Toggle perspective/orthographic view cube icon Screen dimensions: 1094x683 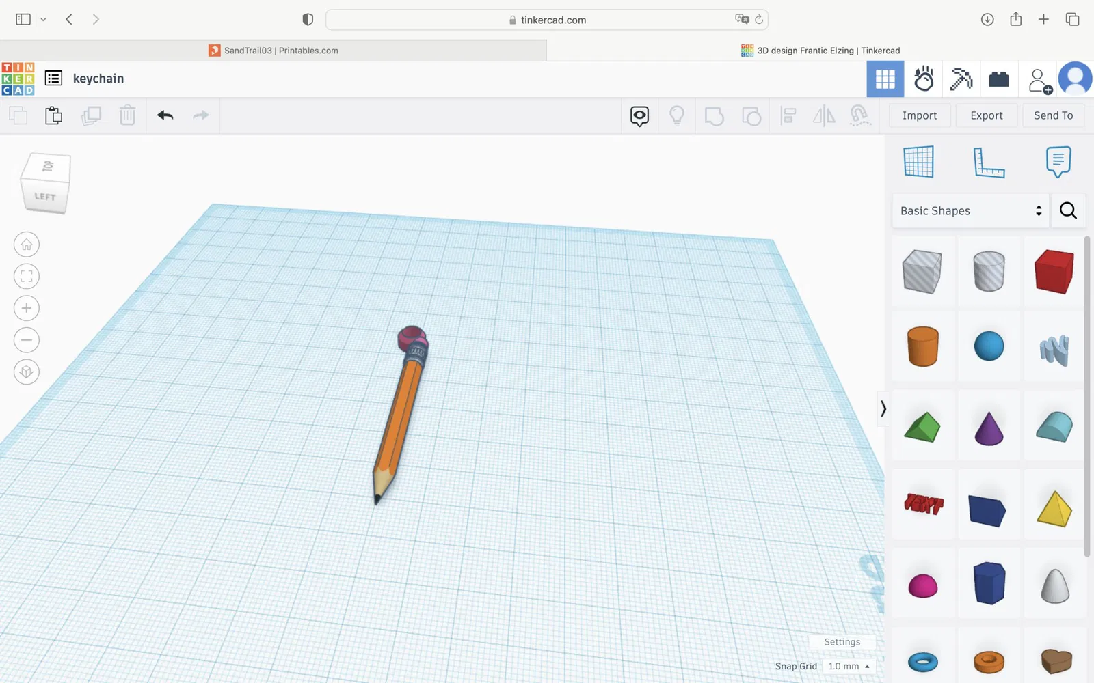point(27,372)
